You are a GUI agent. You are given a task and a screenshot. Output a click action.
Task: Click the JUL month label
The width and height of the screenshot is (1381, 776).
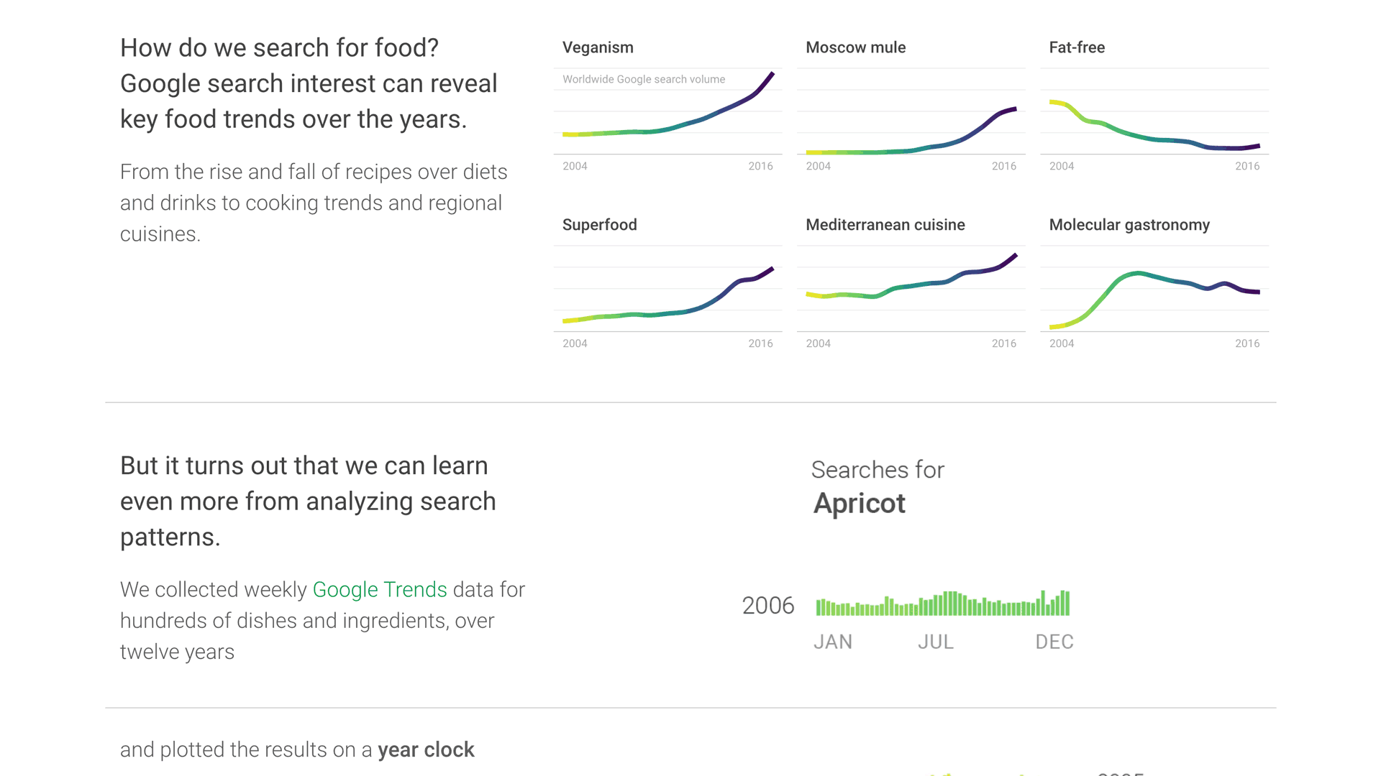tap(935, 642)
